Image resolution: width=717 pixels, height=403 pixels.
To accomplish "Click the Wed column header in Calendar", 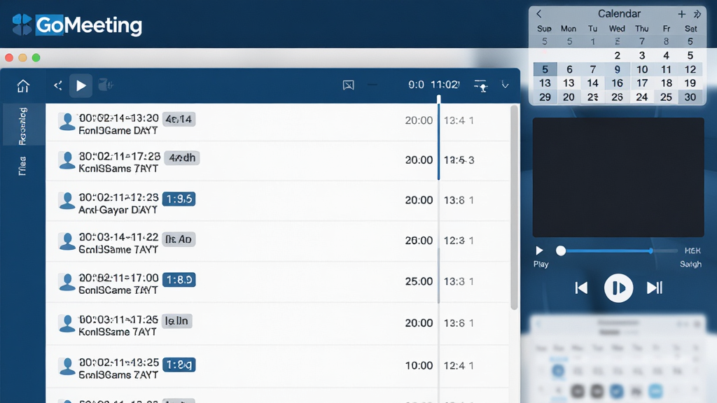I will point(617,28).
